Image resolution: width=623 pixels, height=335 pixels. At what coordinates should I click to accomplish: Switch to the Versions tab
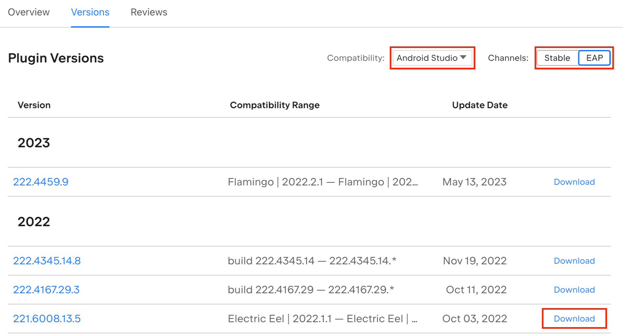90,12
